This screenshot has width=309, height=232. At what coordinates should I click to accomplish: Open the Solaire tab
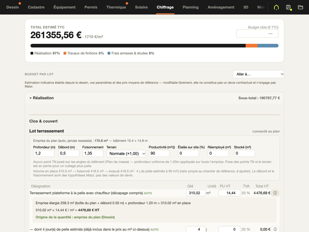pyautogui.click(x=141, y=7)
